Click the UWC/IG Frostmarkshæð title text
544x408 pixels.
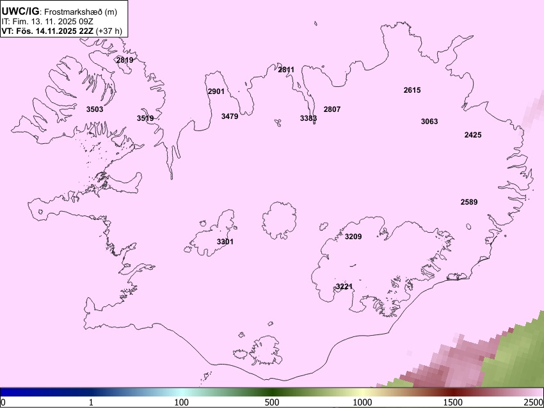pyautogui.click(x=60, y=12)
